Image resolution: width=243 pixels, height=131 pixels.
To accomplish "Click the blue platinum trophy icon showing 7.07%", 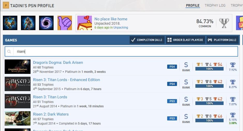I will [233, 99].
